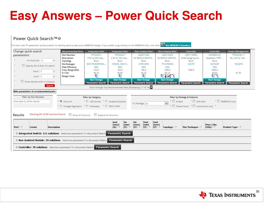Screen dimensions: 273x204
Task: Select the Show All category radio
Action: (61, 101)
